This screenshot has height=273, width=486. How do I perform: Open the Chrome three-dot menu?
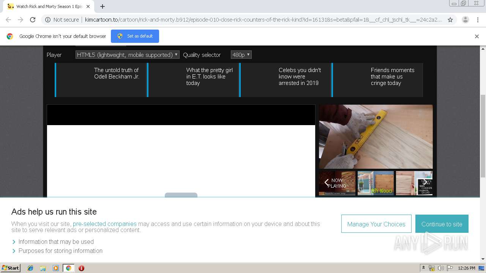(x=478, y=20)
